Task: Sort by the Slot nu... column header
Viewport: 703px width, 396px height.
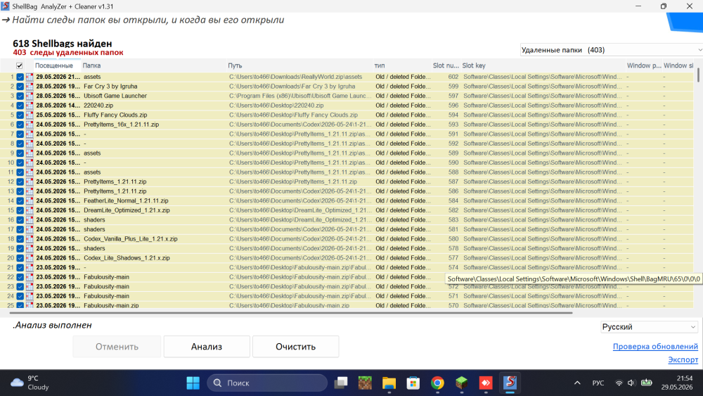Action: [x=446, y=65]
